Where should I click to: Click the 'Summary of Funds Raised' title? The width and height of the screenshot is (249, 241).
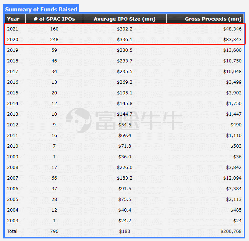coord(41,9)
